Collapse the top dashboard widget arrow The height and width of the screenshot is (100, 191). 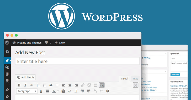(165, 54)
